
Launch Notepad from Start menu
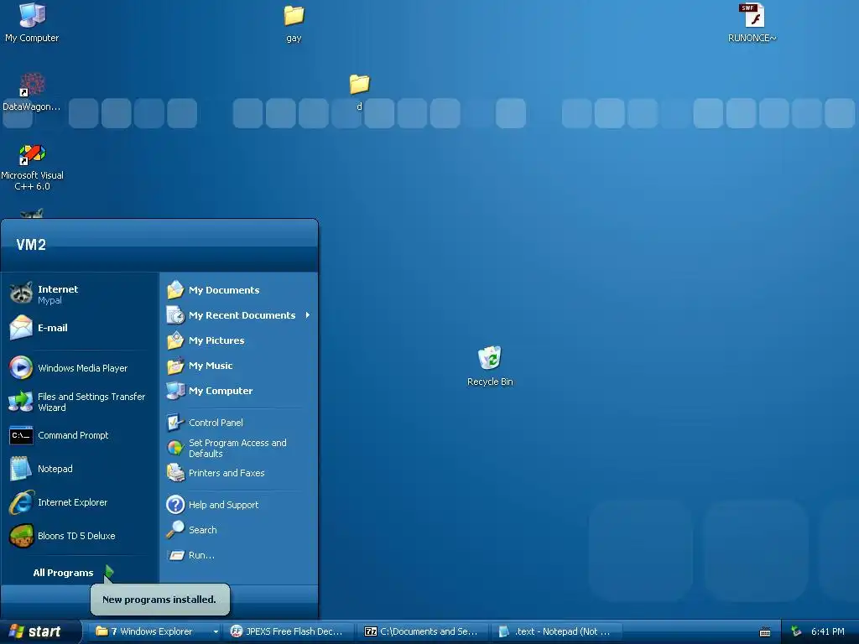point(80,469)
